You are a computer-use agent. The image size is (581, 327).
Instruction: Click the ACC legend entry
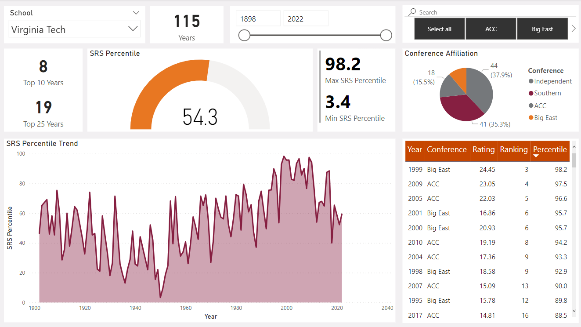[538, 105]
